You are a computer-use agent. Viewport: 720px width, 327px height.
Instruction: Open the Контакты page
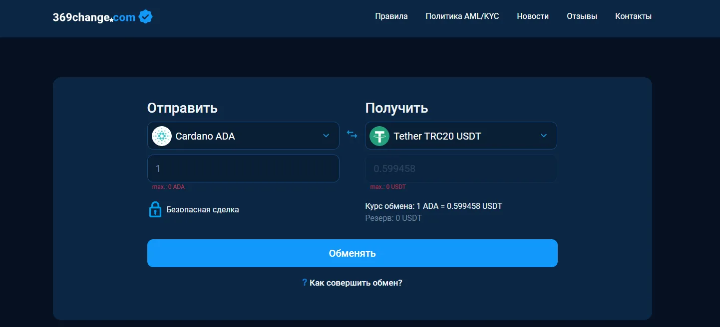click(633, 16)
